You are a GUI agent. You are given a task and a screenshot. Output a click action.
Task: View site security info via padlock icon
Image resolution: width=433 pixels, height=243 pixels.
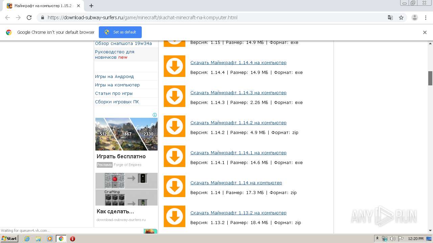42,18
